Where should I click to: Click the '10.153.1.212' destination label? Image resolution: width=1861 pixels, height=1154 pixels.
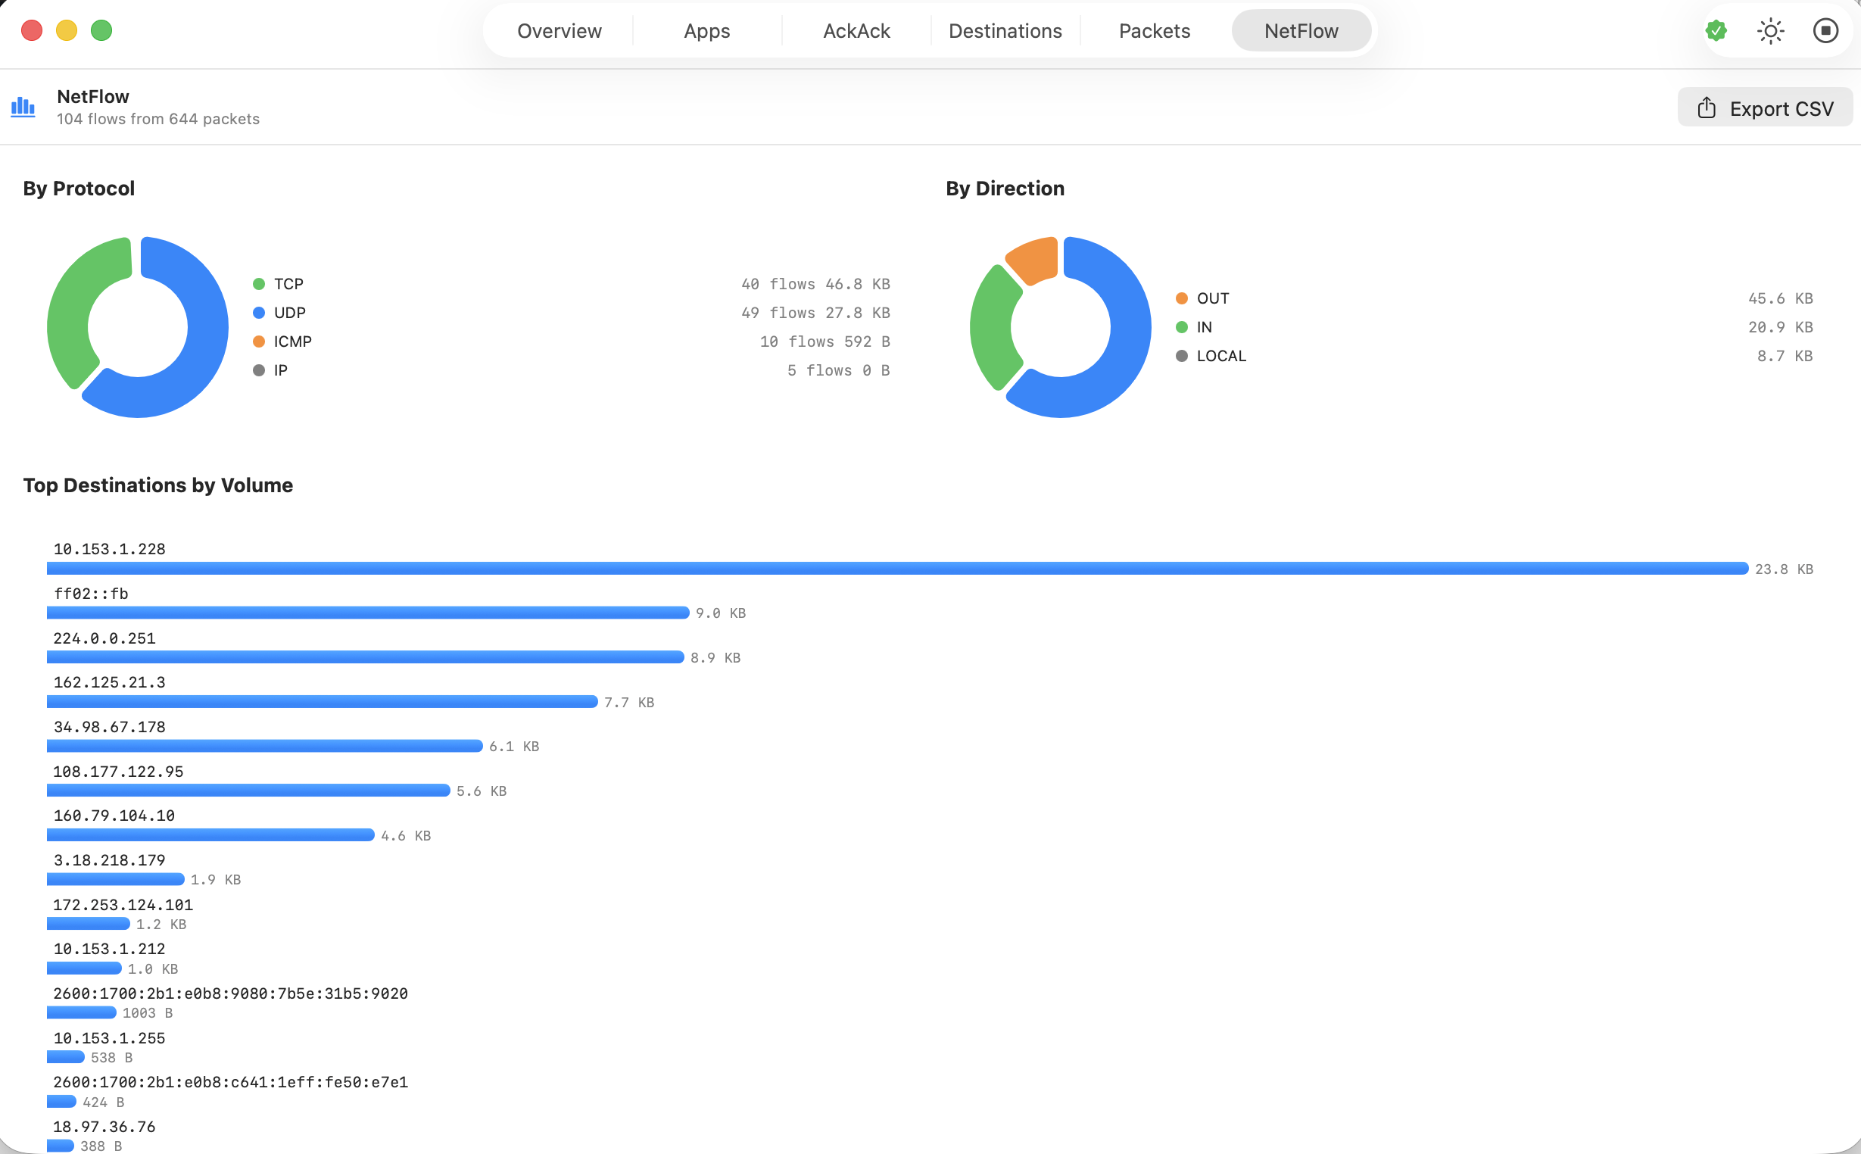109,950
